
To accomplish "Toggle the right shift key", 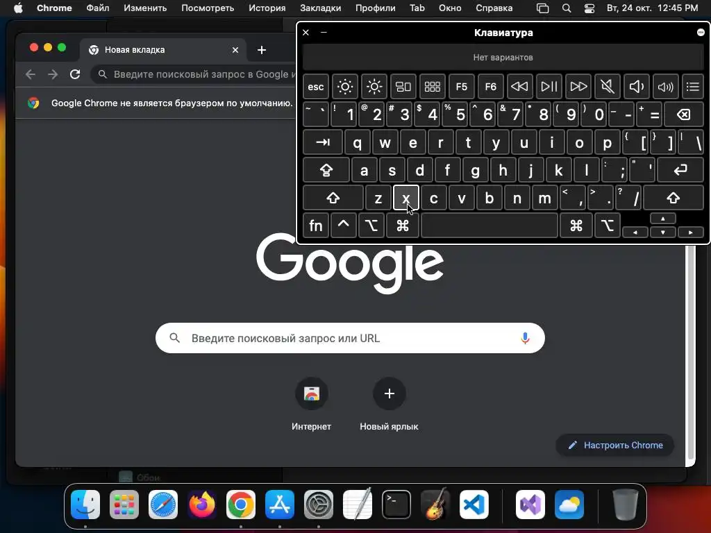I will point(674,198).
